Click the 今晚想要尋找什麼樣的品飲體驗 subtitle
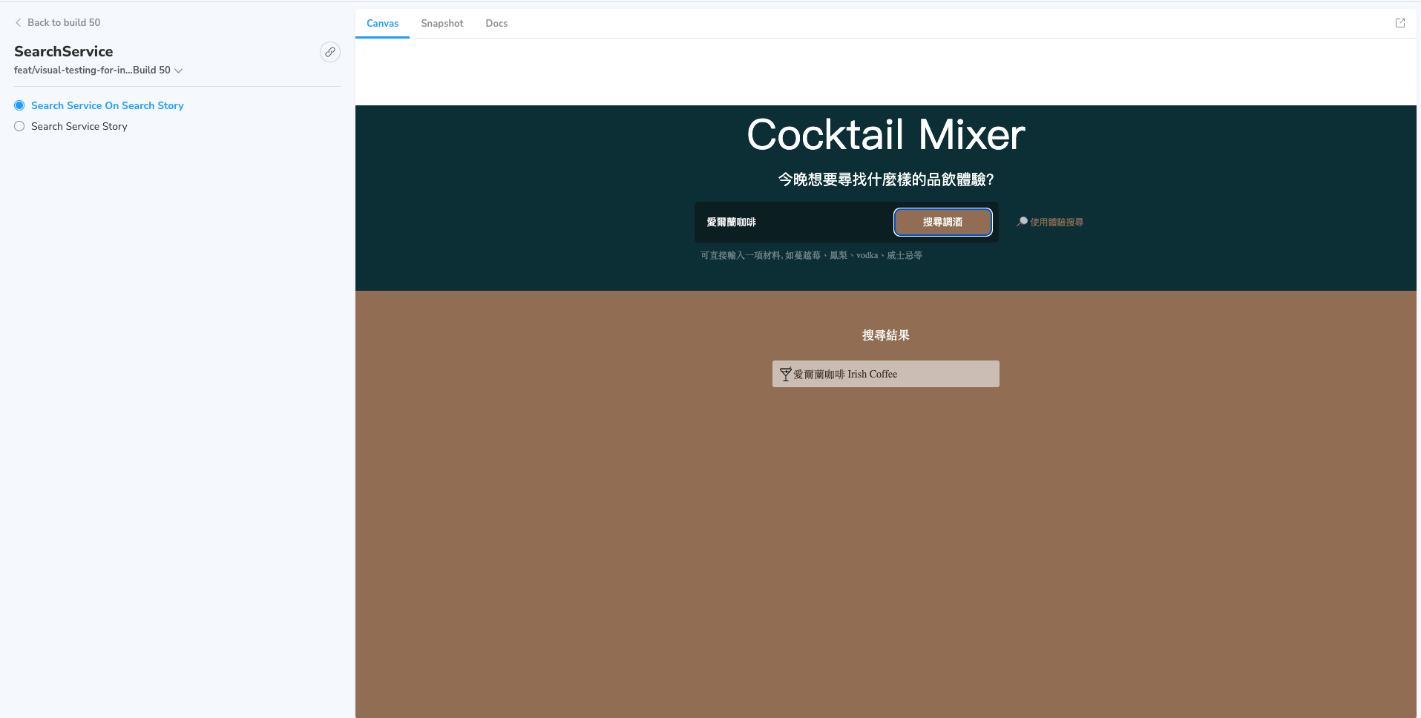This screenshot has height=718, width=1421. click(885, 179)
